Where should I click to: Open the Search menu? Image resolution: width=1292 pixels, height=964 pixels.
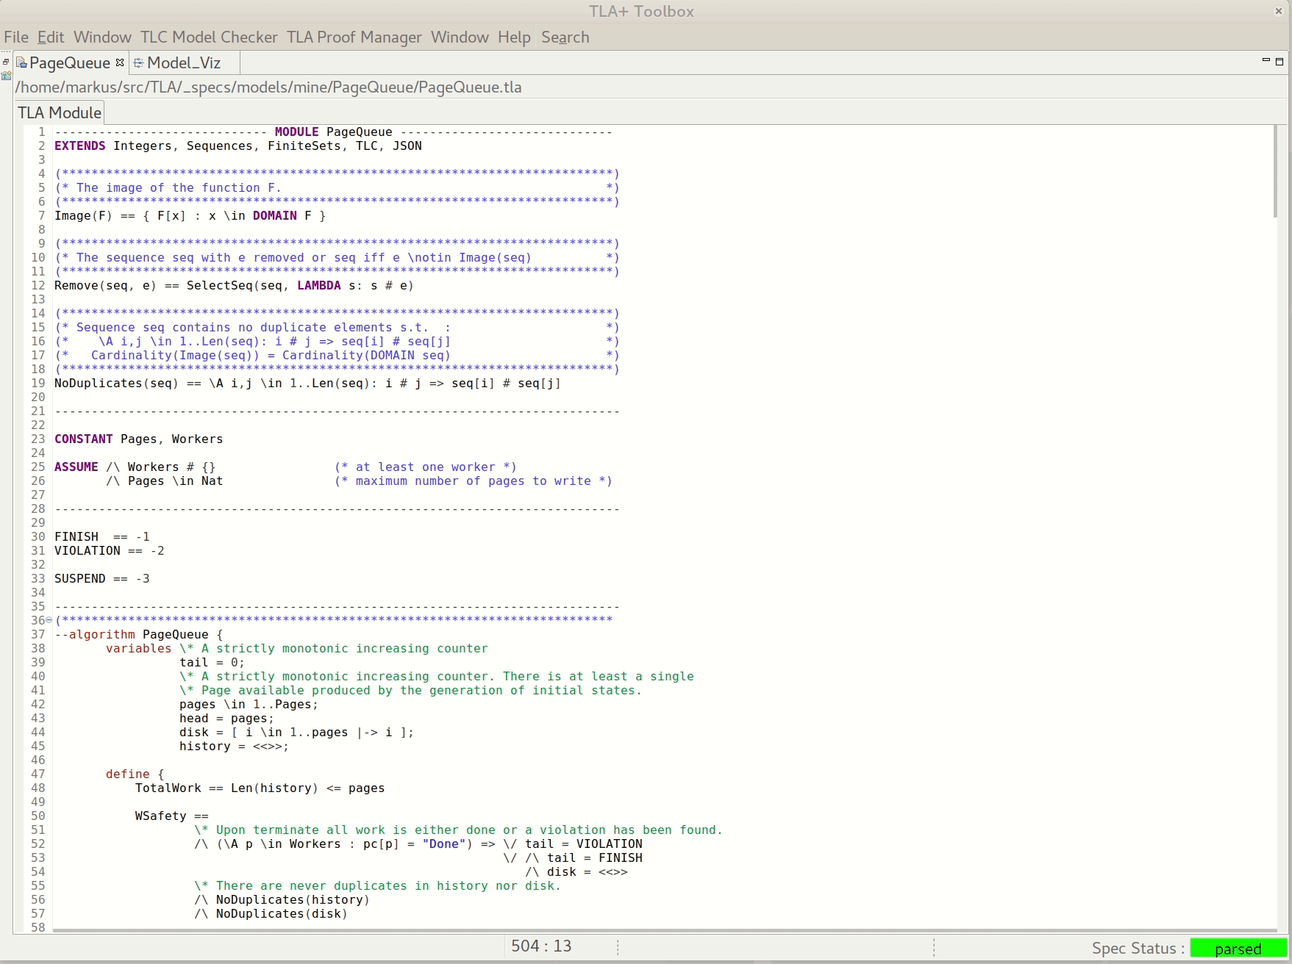565,37
